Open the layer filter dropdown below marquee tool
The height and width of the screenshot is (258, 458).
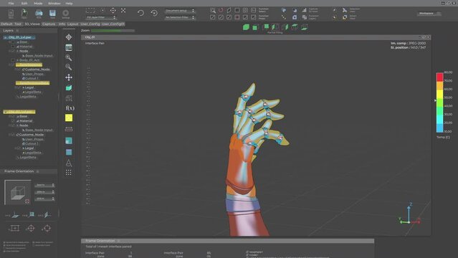click(101, 17)
